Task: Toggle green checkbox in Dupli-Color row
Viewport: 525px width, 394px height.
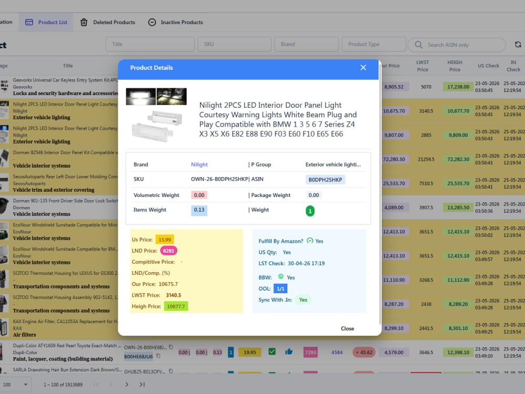Action: [272, 351]
